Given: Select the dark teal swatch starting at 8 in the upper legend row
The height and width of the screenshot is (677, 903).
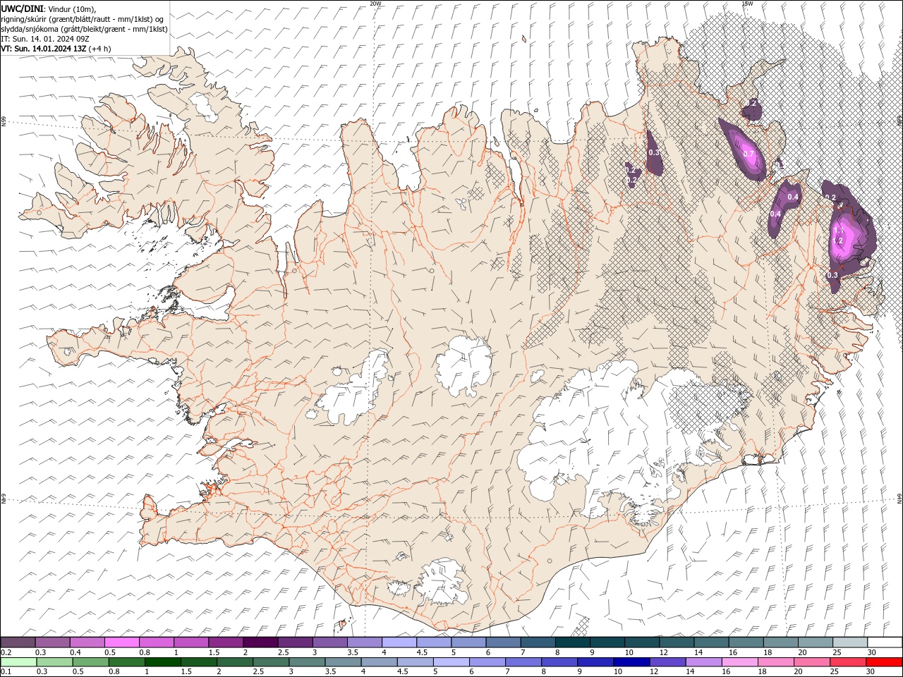Looking at the screenshot, I should [x=573, y=642].
